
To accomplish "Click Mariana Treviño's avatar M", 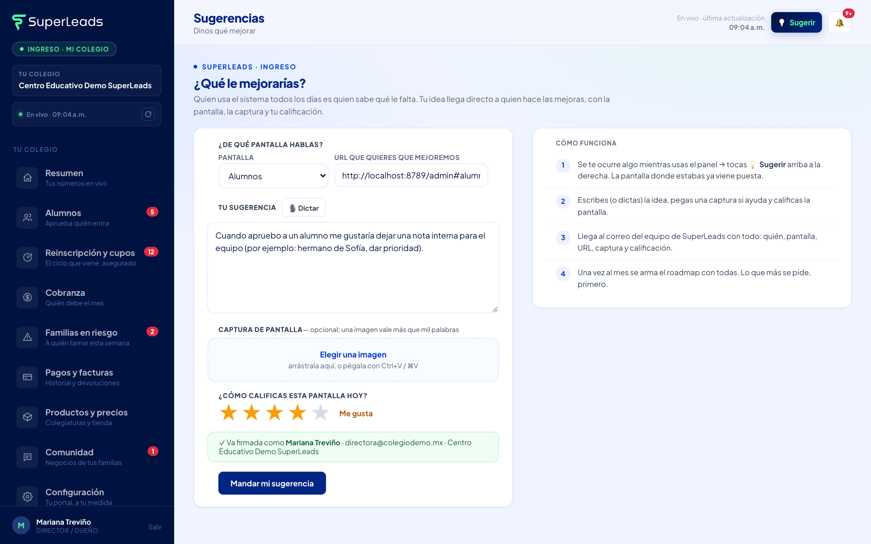I will pos(21,525).
